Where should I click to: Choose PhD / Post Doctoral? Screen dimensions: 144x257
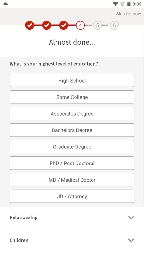coord(72,163)
